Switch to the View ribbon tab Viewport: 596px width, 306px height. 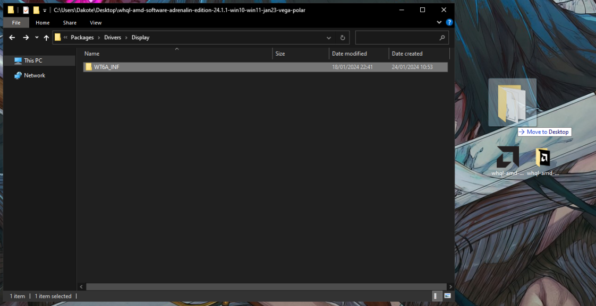[96, 23]
